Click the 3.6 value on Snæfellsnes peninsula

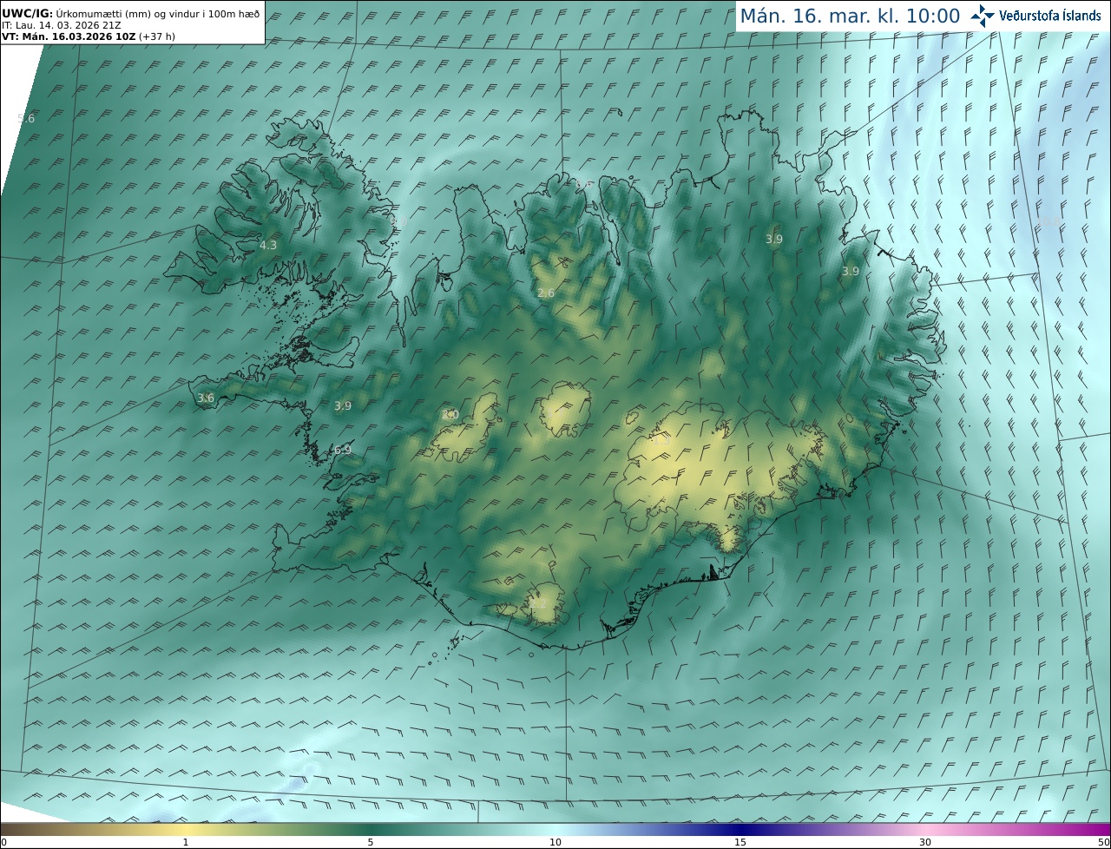[x=206, y=398]
